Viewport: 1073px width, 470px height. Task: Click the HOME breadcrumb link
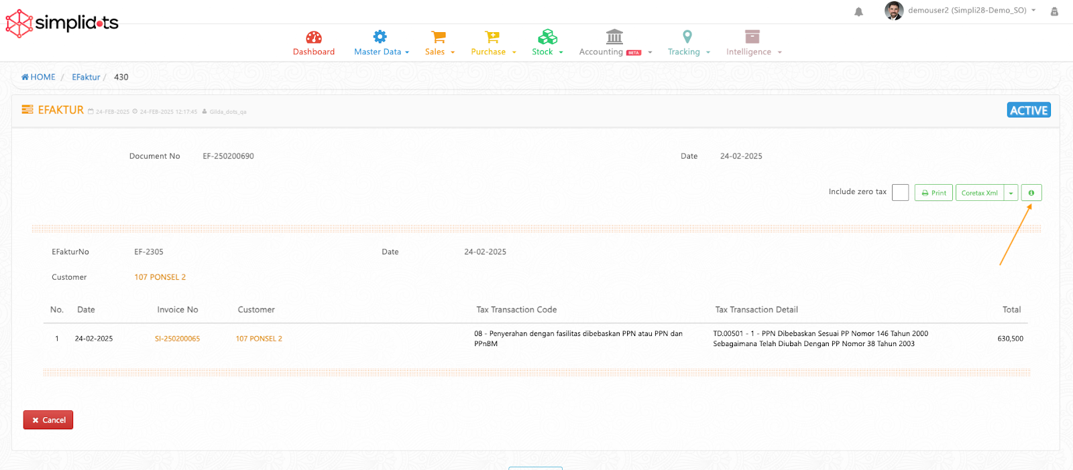tap(39, 77)
